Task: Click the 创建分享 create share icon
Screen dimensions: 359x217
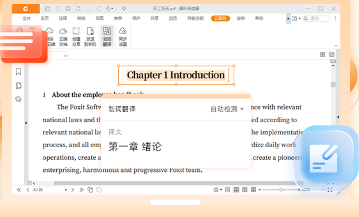Action: point(76,36)
